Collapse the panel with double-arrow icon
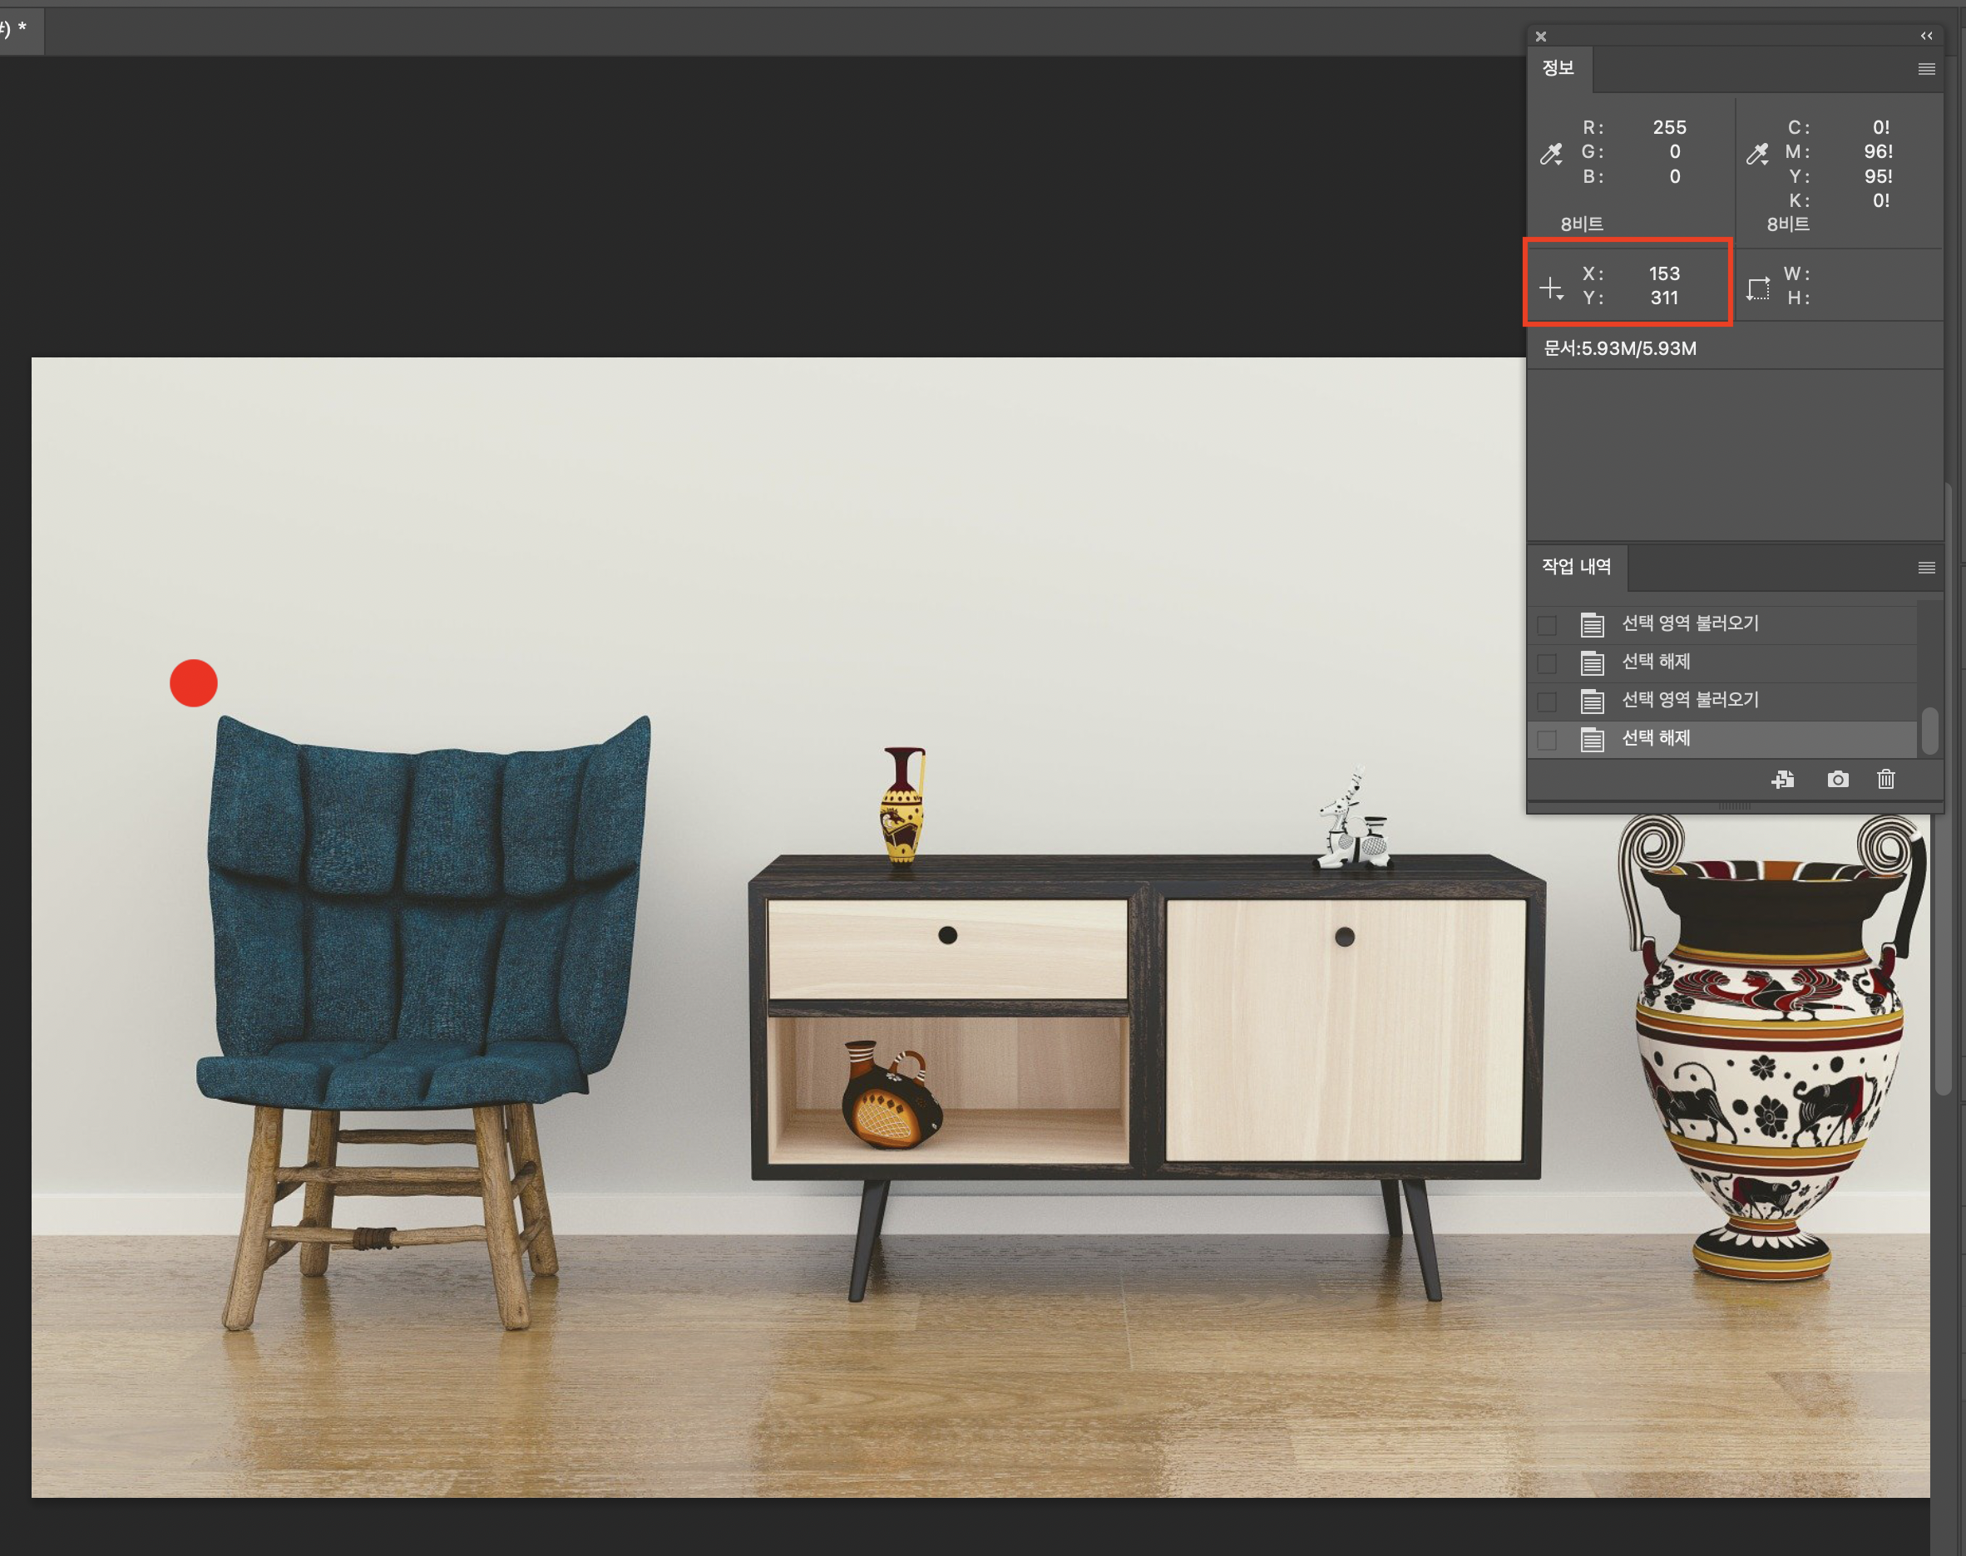Viewport: 1966px width, 1556px height. point(1926,37)
